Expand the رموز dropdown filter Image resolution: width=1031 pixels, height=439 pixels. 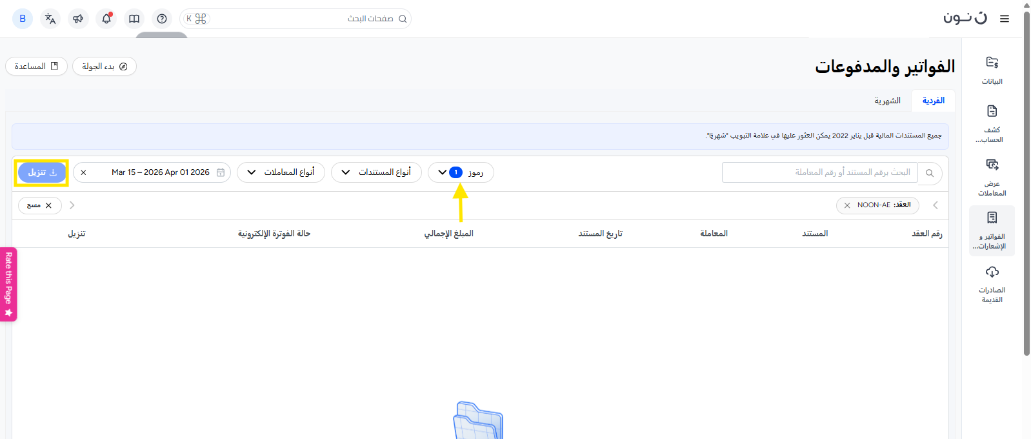(x=461, y=172)
